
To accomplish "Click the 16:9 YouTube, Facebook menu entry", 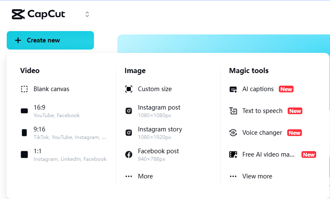I will tap(56, 111).
